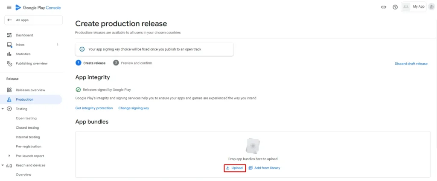Viewport: 437px width, 181px height.
Task: Click the Dashboard sidebar icon
Action: pyautogui.click(x=9, y=35)
